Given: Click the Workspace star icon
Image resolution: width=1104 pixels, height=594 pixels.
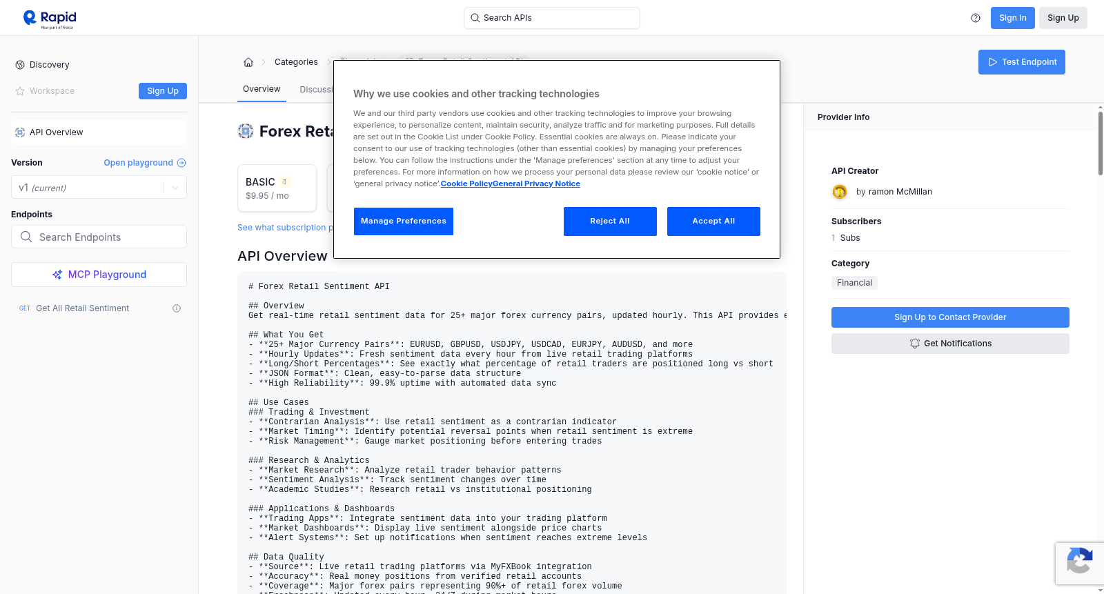Looking at the screenshot, I should coord(20,91).
